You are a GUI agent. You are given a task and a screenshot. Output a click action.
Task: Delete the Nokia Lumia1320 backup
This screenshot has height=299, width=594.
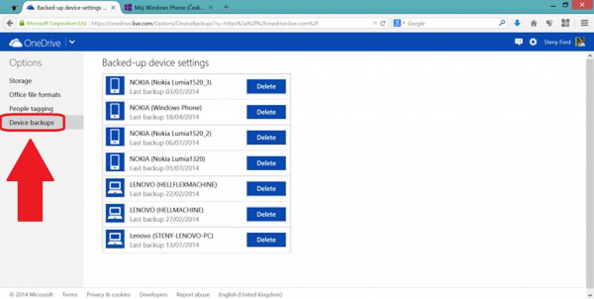[x=266, y=163]
